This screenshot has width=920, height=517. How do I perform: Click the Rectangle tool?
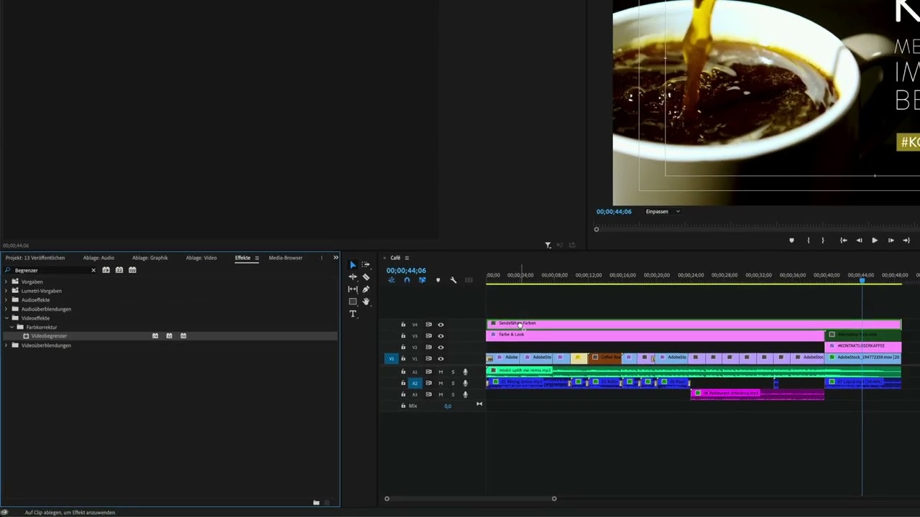(353, 302)
